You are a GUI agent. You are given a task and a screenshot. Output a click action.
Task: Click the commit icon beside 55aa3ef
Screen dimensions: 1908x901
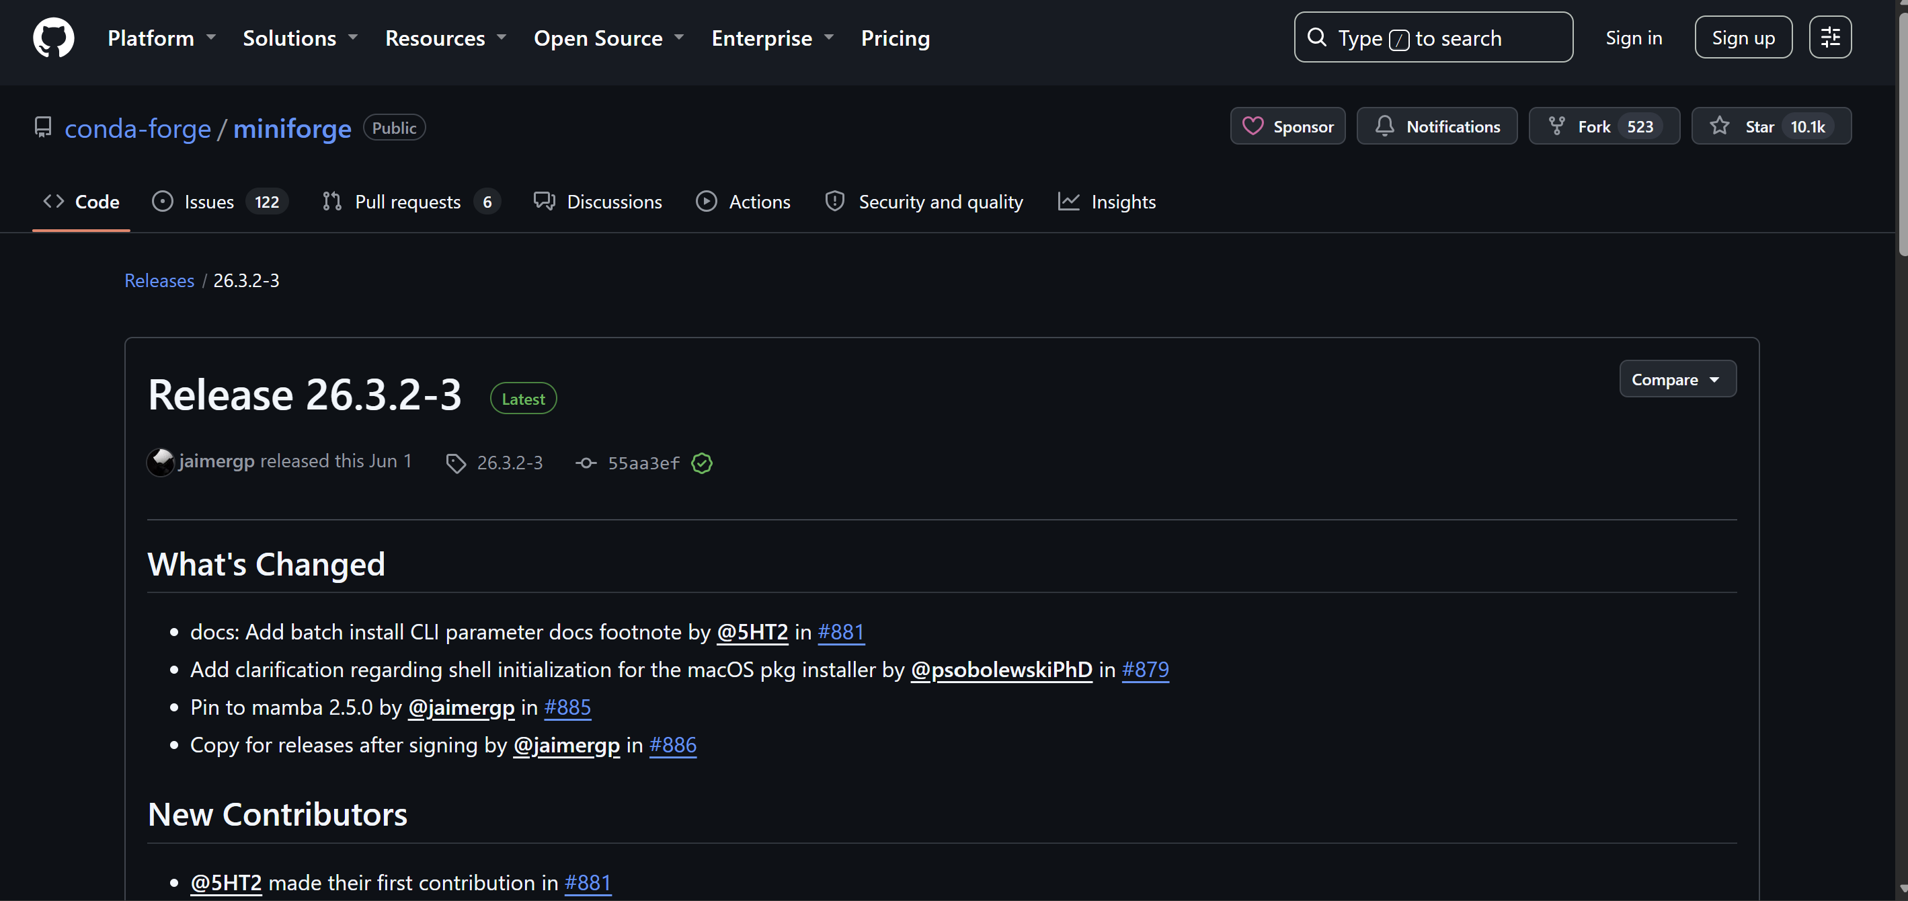point(586,463)
